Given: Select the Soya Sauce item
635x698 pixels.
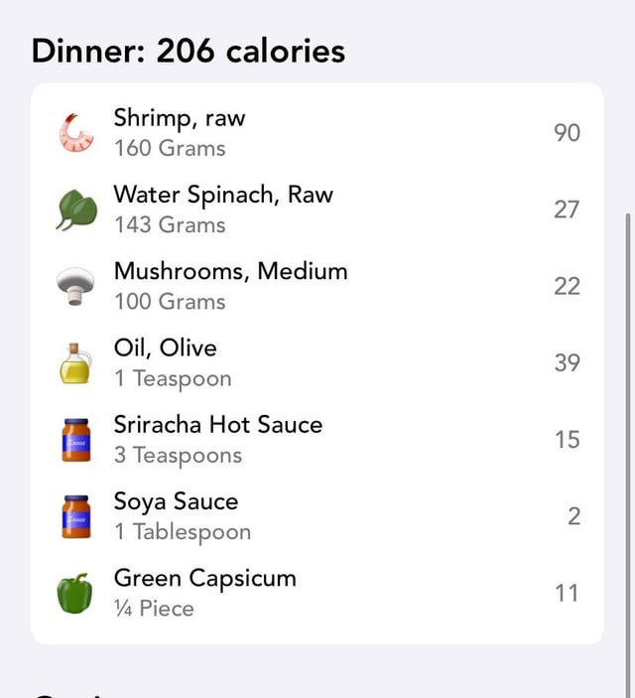Looking at the screenshot, I should pos(317,516).
